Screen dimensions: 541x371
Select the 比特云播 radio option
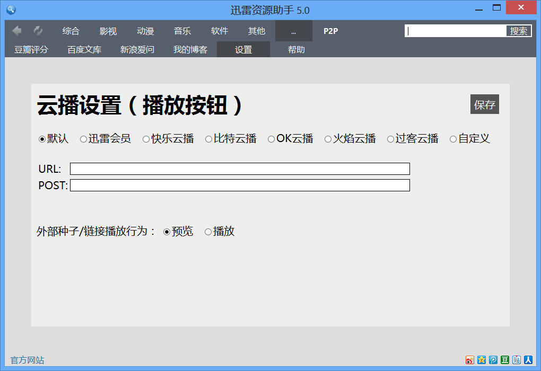tap(208, 139)
